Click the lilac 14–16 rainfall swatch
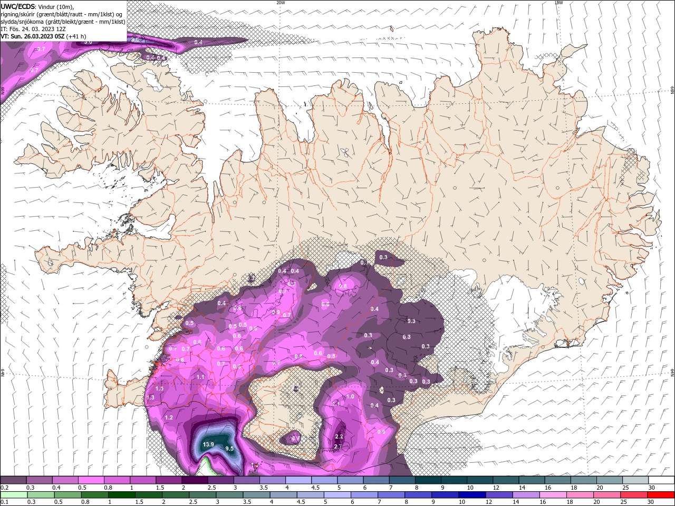This screenshot has height=506, width=675. (x=526, y=495)
